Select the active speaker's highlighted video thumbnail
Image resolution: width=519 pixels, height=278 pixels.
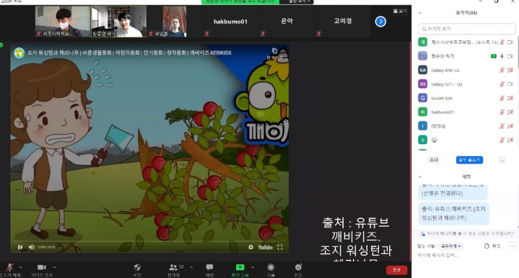click(x=119, y=21)
